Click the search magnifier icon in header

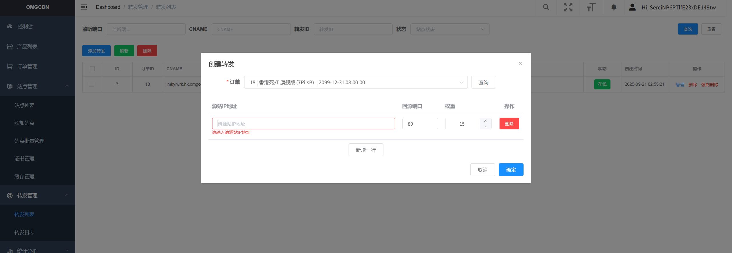[546, 7]
